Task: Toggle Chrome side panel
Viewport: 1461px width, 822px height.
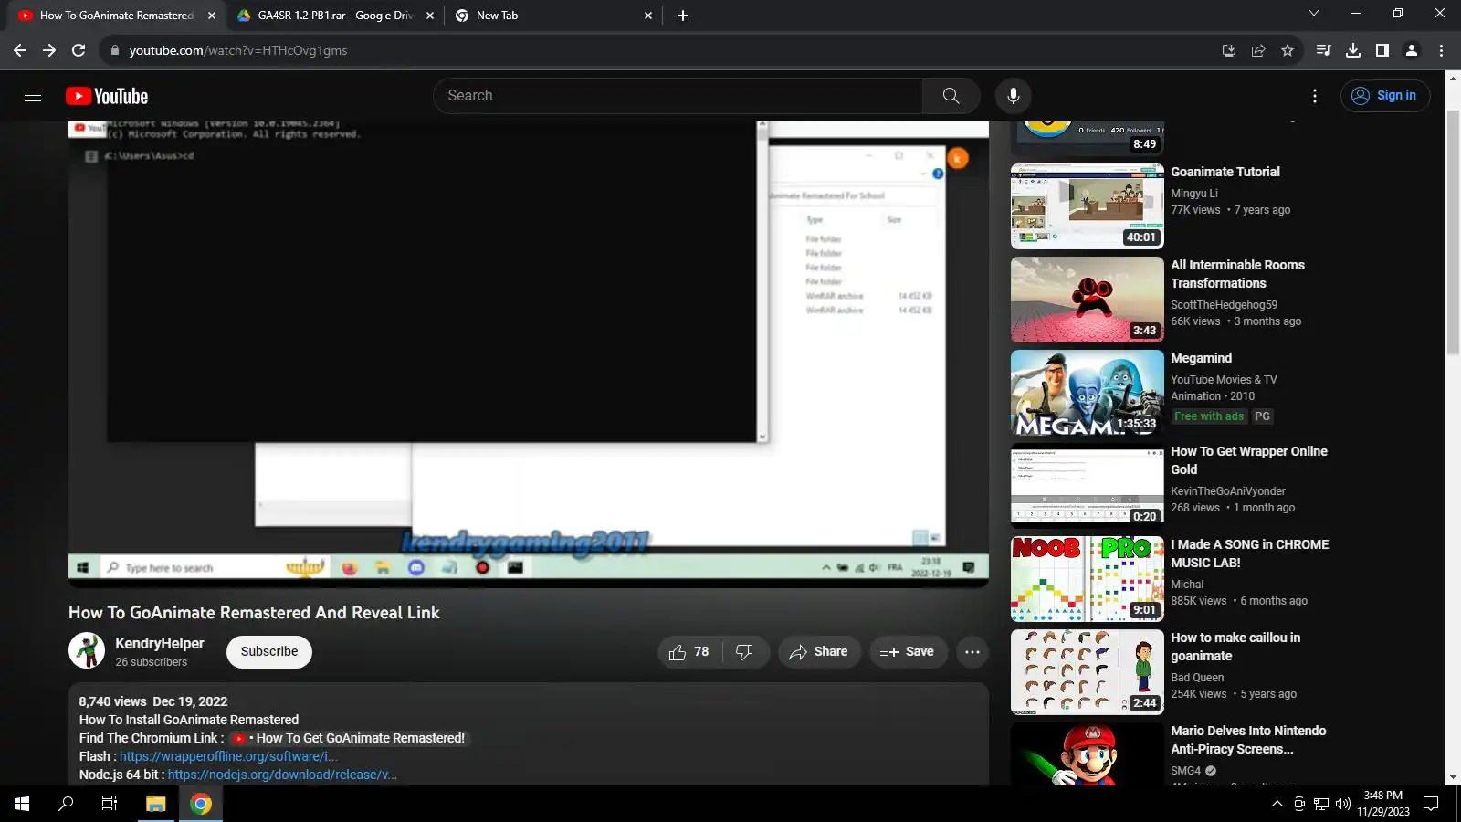Action: pos(1382,50)
